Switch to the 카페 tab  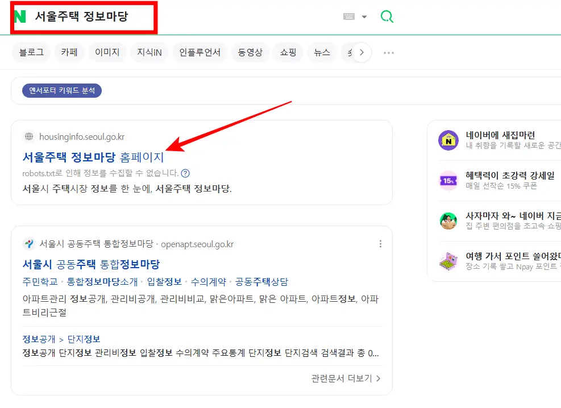(x=69, y=53)
